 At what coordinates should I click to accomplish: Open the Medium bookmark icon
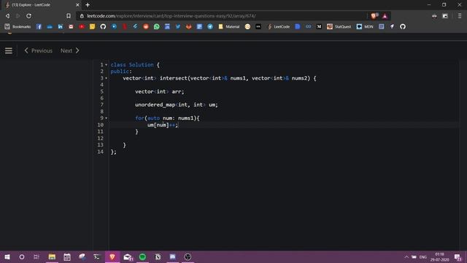pos(319,26)
